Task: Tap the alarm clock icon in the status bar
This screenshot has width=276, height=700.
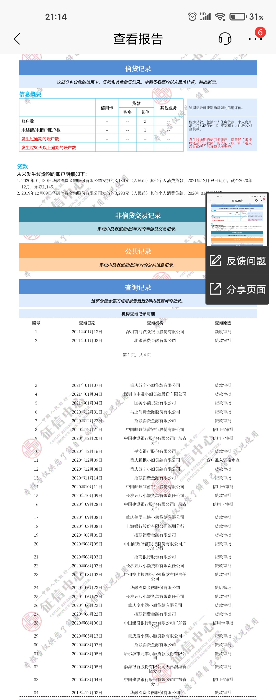Action: 192,17
